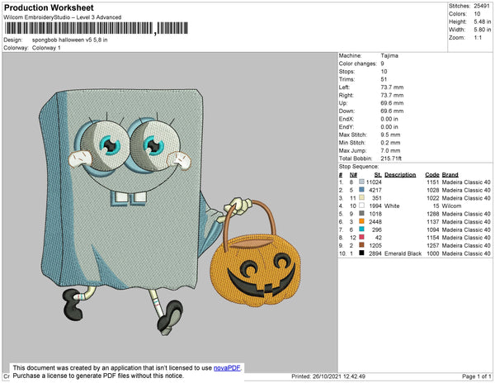This screenshot has height=383, width=495.
Task: Select cream swatch for code 1022
Action: (361, 197)
